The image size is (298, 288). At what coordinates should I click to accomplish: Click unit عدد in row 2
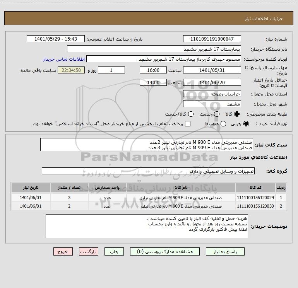click(107, 206)
